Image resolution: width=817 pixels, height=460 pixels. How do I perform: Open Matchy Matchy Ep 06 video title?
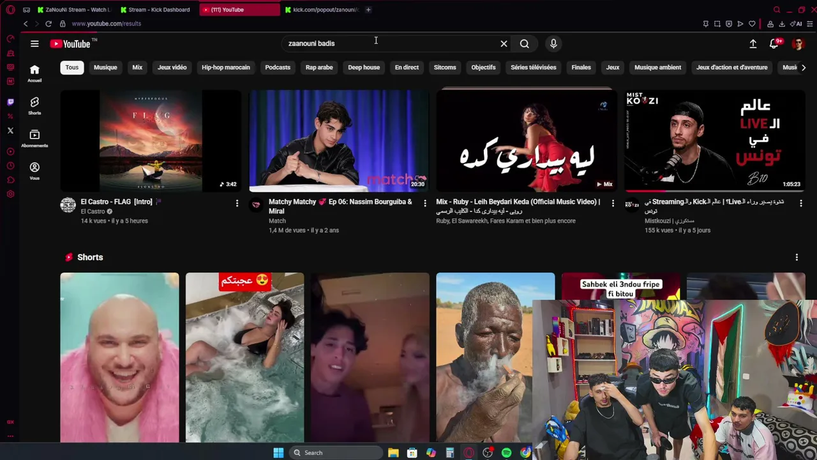click(x=340, y=206)
